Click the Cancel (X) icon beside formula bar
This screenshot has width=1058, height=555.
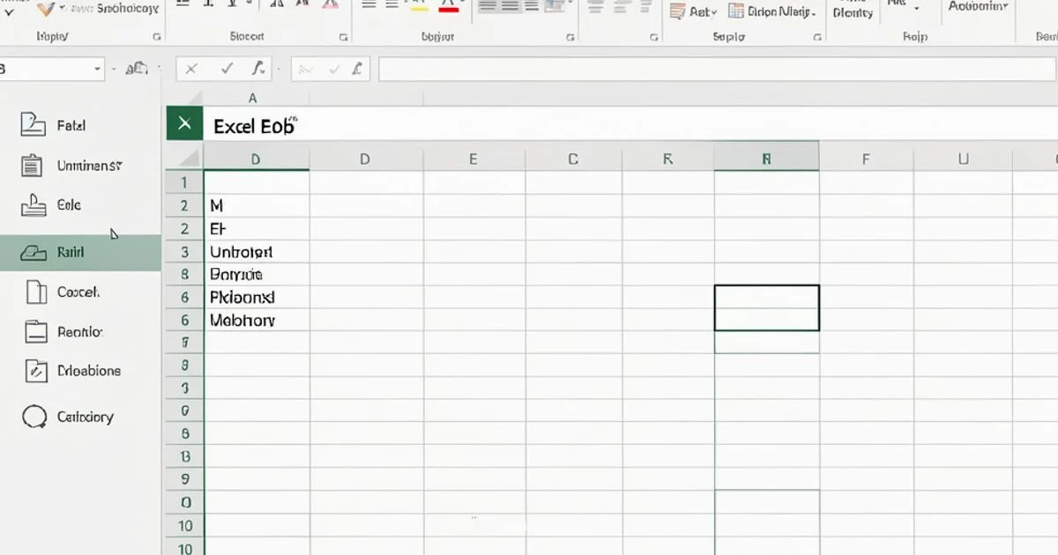coord(190,67)
